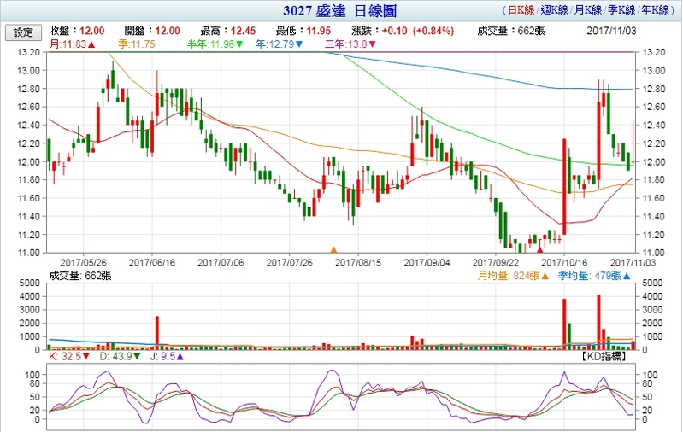Click the red arrow beside K: 32.5
The image size is (683, 432).
click(86, 358)
